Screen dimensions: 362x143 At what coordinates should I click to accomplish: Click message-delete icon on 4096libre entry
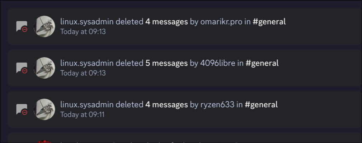click(22, 68)
